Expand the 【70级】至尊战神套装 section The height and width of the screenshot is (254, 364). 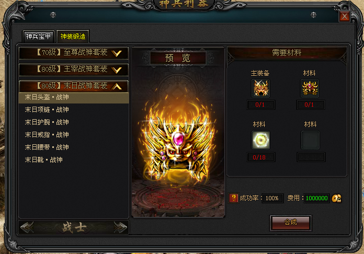(73, 53)
